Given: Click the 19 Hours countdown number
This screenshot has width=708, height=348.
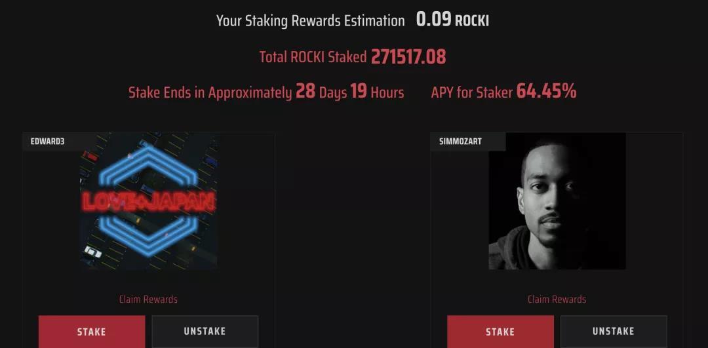Looking at the screenshot, I should [359, 92].
